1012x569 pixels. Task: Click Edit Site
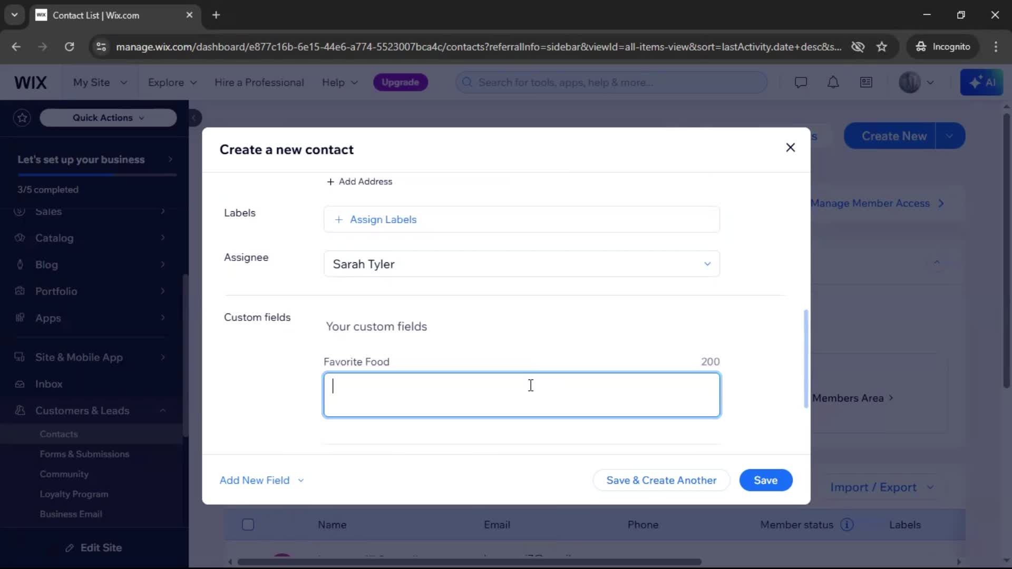94,548
